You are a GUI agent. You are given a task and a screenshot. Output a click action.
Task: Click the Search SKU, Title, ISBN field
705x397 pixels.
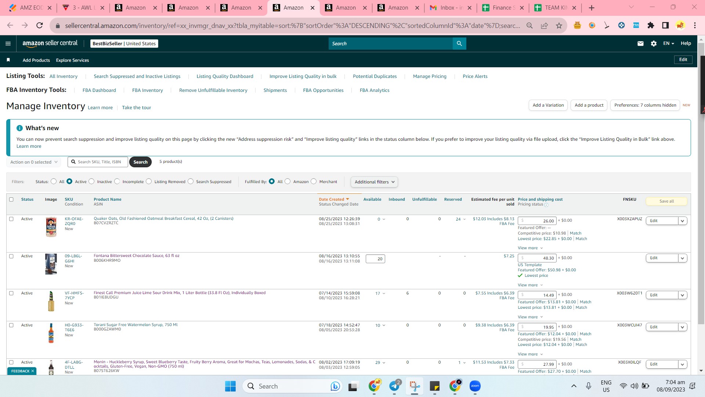point(98,162)
